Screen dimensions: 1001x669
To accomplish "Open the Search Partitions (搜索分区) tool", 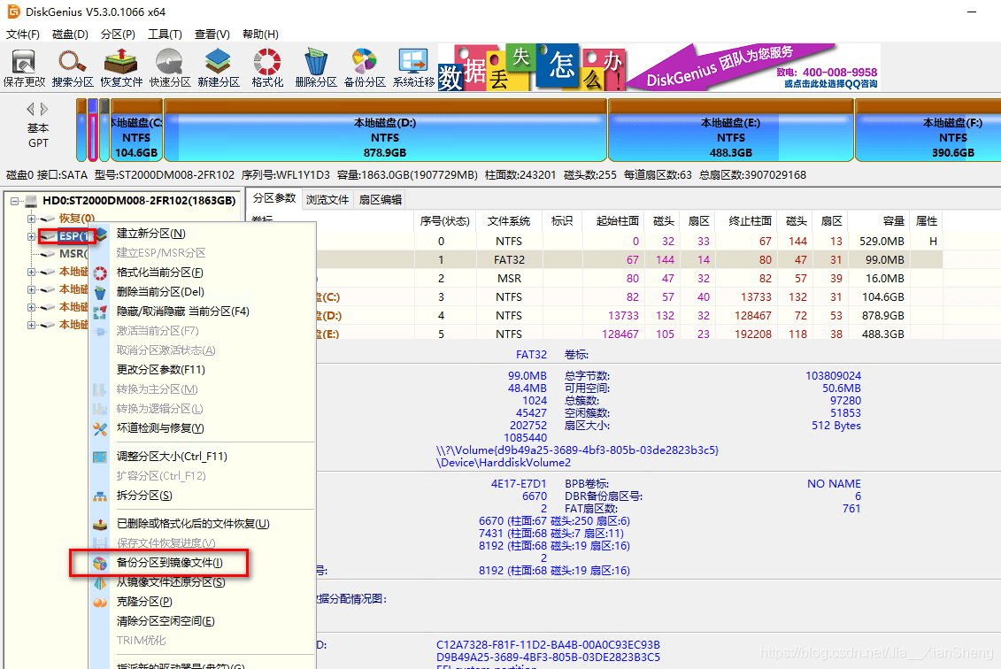I will pos(73,68).
